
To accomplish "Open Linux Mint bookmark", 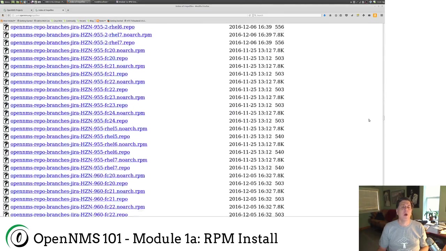I will (56, 21).
